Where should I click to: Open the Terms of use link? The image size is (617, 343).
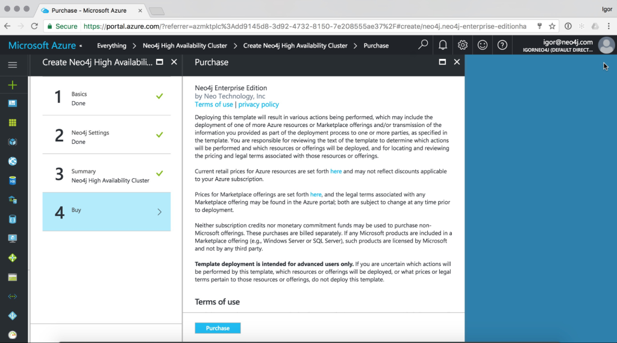click(214, 105)
